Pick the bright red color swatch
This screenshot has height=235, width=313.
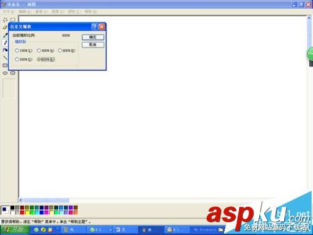click(22, 212)
